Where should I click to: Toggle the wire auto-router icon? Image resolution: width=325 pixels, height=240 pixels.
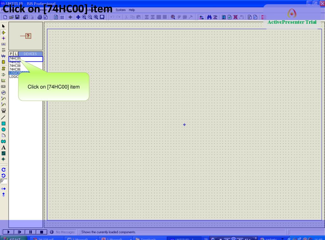point(201,17)
